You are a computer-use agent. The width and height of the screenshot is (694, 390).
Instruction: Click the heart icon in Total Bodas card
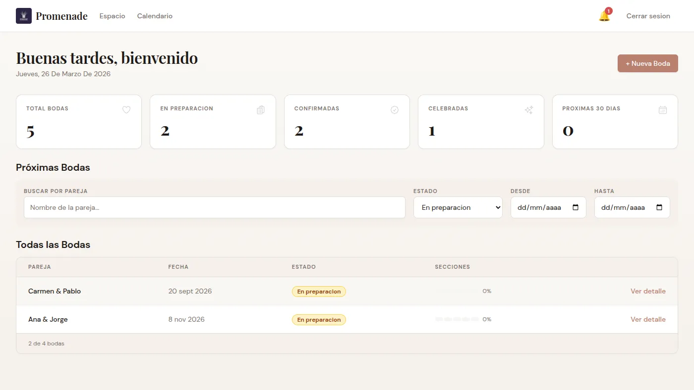tap(126, 110)
